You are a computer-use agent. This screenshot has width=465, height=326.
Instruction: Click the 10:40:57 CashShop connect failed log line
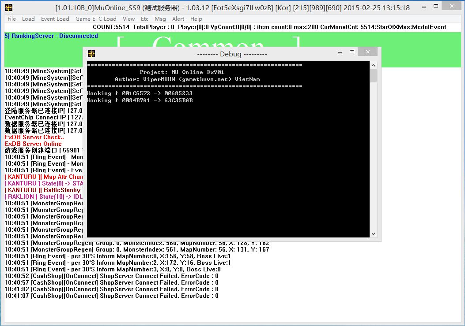tap(112, 282)
